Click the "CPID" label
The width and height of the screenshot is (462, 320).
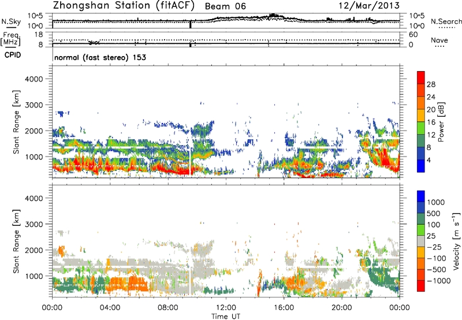pos(13,55)
